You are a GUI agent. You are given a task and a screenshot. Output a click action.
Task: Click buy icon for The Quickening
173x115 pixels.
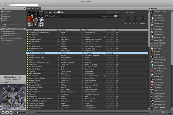coord(58,35)
